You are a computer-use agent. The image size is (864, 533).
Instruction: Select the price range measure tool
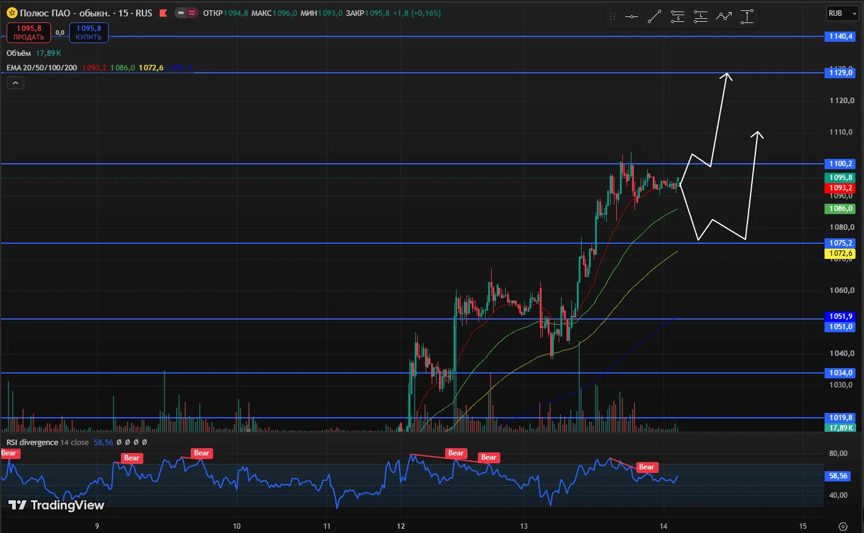[x=747, y=16]
